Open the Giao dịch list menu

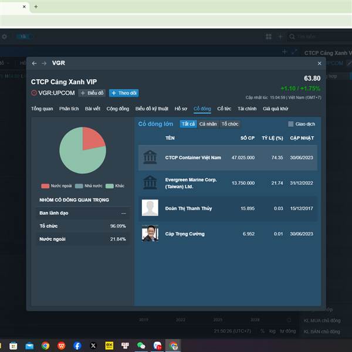point(302,124)
